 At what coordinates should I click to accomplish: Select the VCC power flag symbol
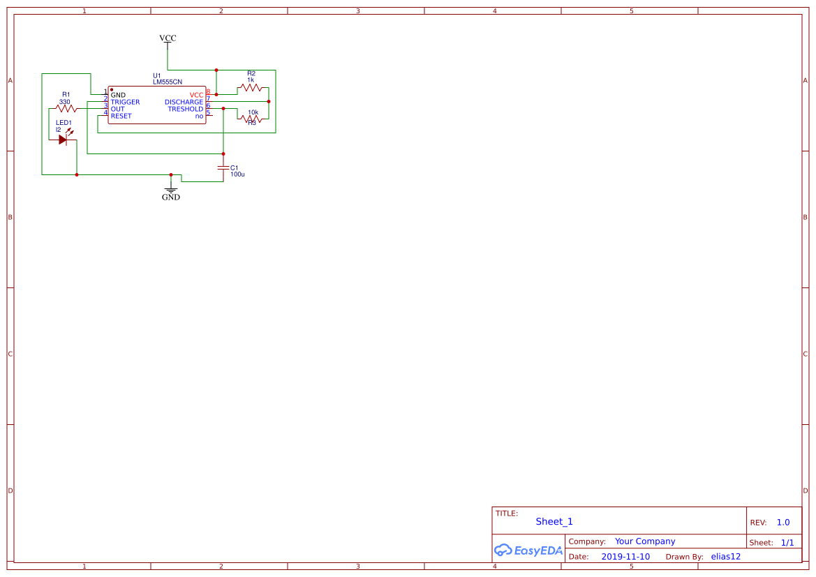[168, 40]
